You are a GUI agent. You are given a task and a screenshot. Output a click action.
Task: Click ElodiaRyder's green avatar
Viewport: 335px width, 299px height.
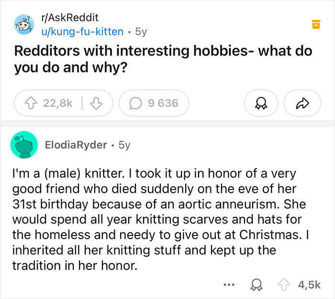tap(23, 144)
